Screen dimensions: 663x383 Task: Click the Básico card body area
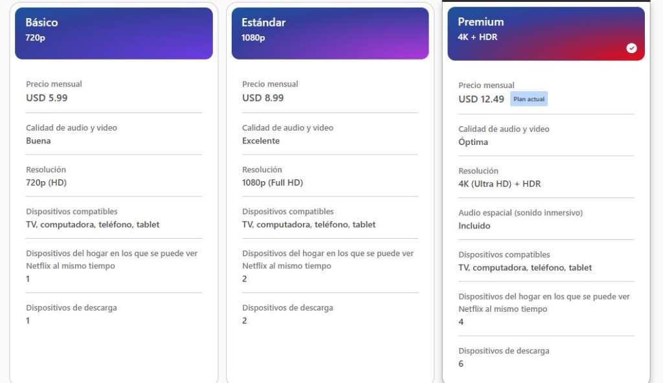[x=114, y=349]
